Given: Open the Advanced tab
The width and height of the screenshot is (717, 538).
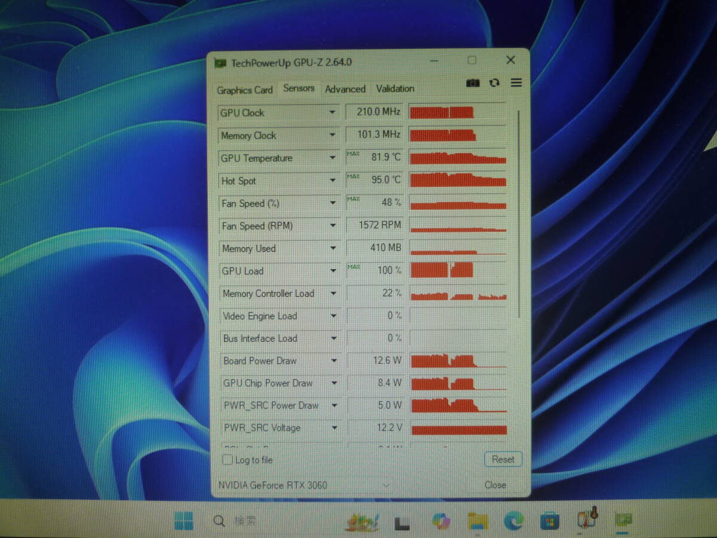Looking at the screenshot, I should [x=345, y=89].
